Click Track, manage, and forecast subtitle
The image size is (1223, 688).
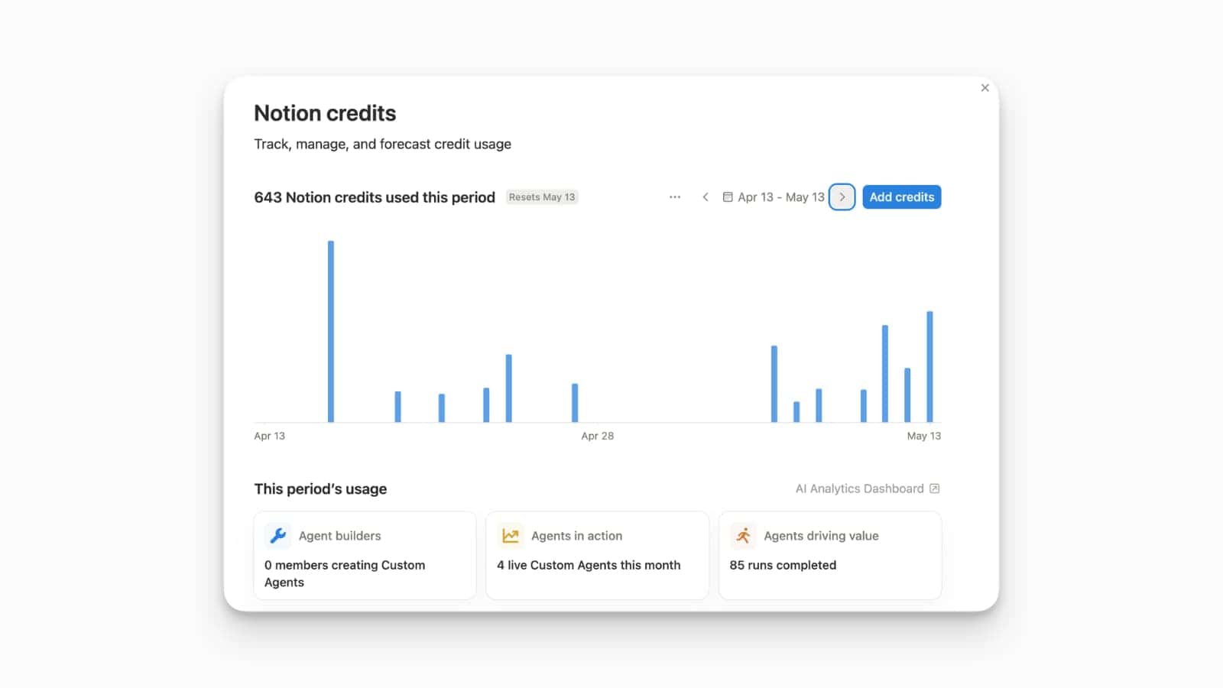coord(382,144)
